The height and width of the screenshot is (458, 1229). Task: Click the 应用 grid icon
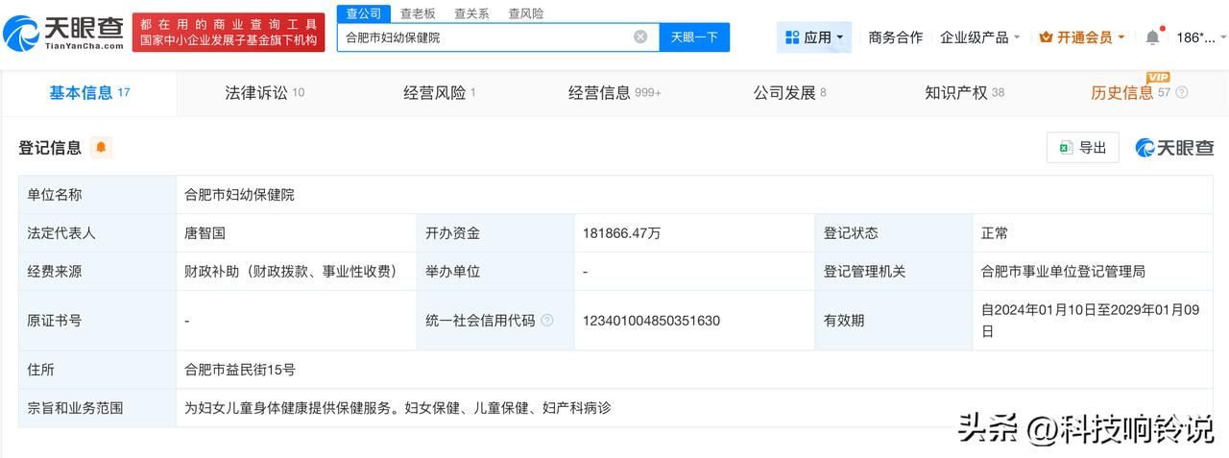(792, 37)
